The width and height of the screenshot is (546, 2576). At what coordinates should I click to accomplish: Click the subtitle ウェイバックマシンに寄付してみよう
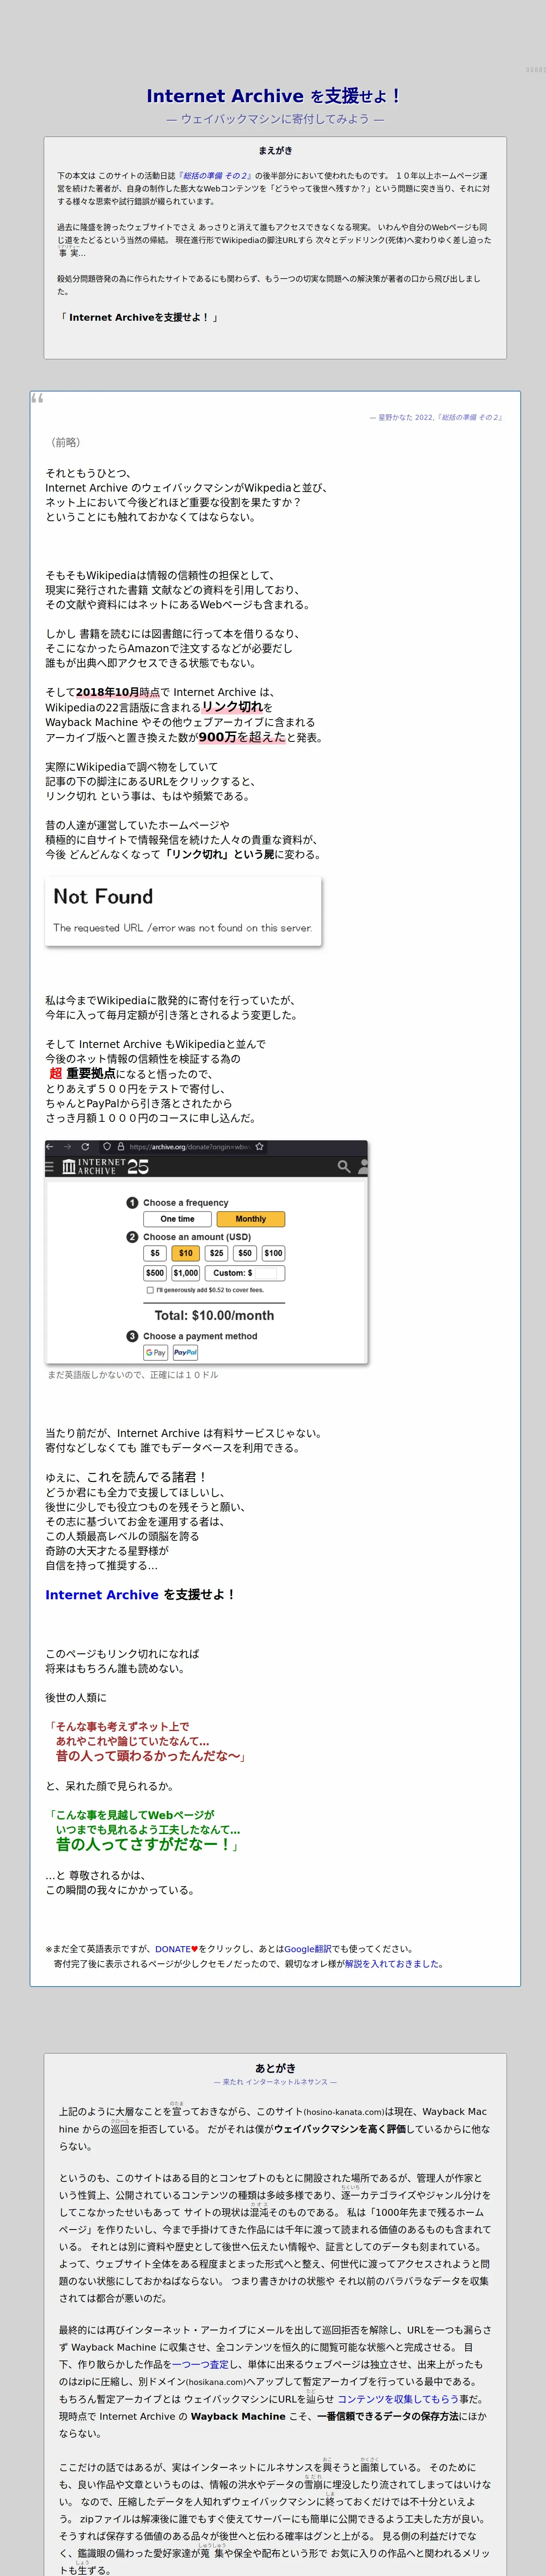(x=275, y=118)
